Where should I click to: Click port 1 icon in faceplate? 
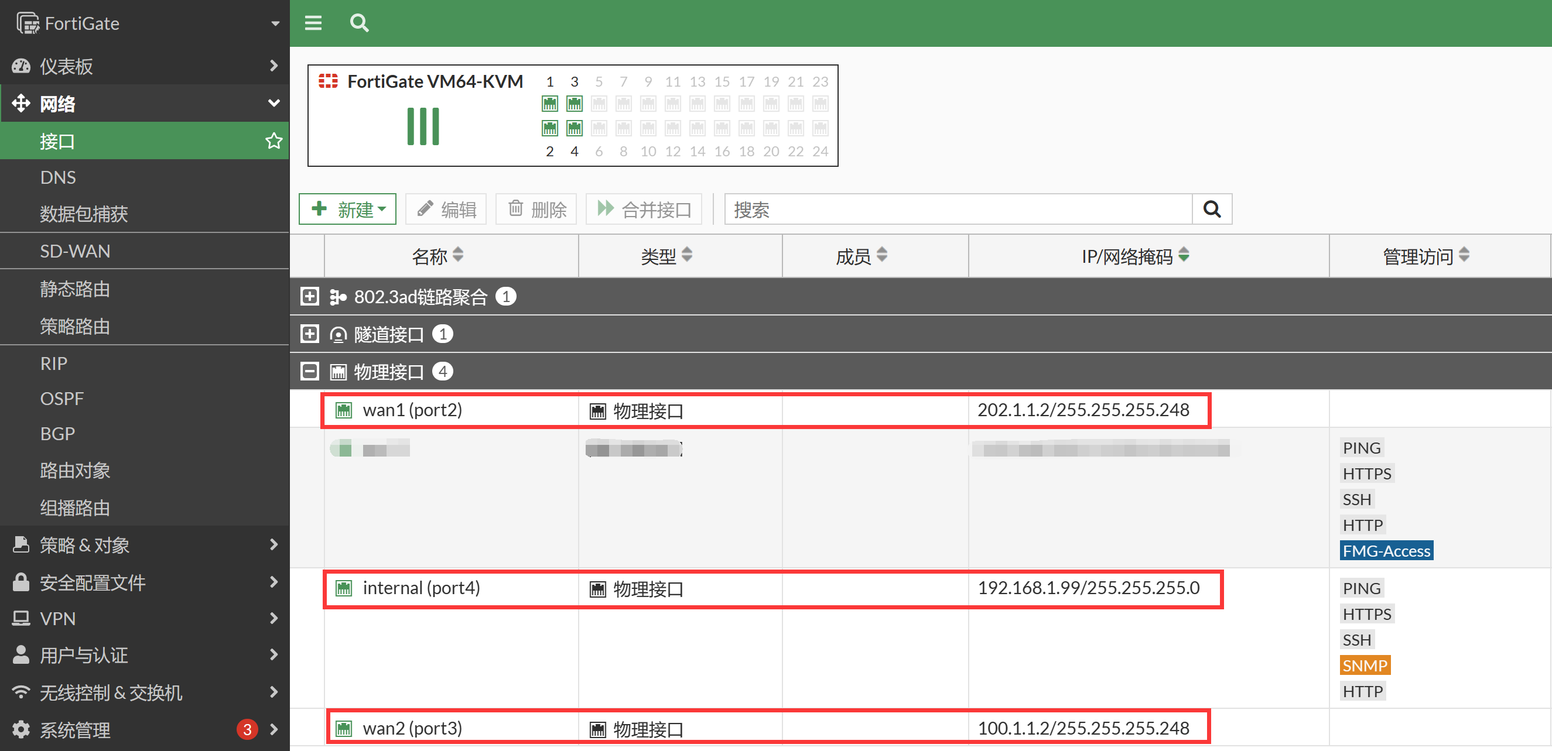point(549,104)
